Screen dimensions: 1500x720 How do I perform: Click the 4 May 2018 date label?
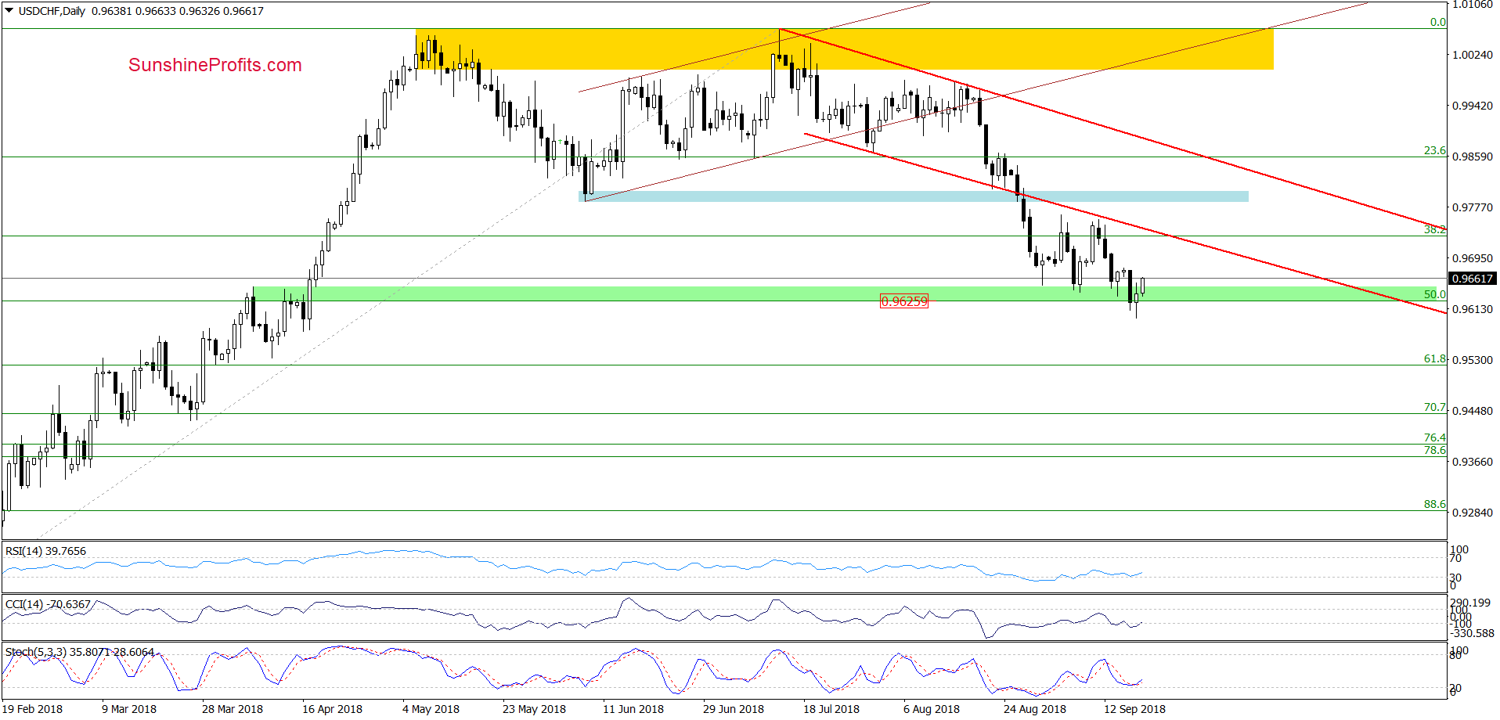(431, 709)
